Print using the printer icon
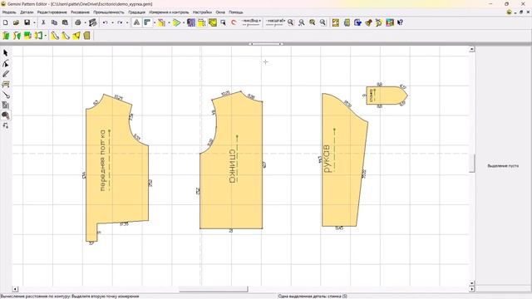This screenshot has height=299, width=532. coord(78,22)
